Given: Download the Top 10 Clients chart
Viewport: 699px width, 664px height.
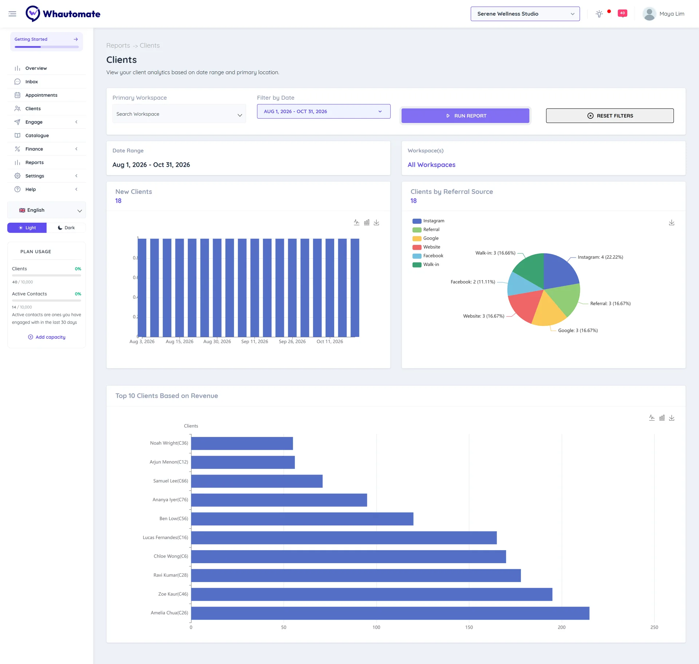Looking at the screenshot, I should tap(672, 418).
